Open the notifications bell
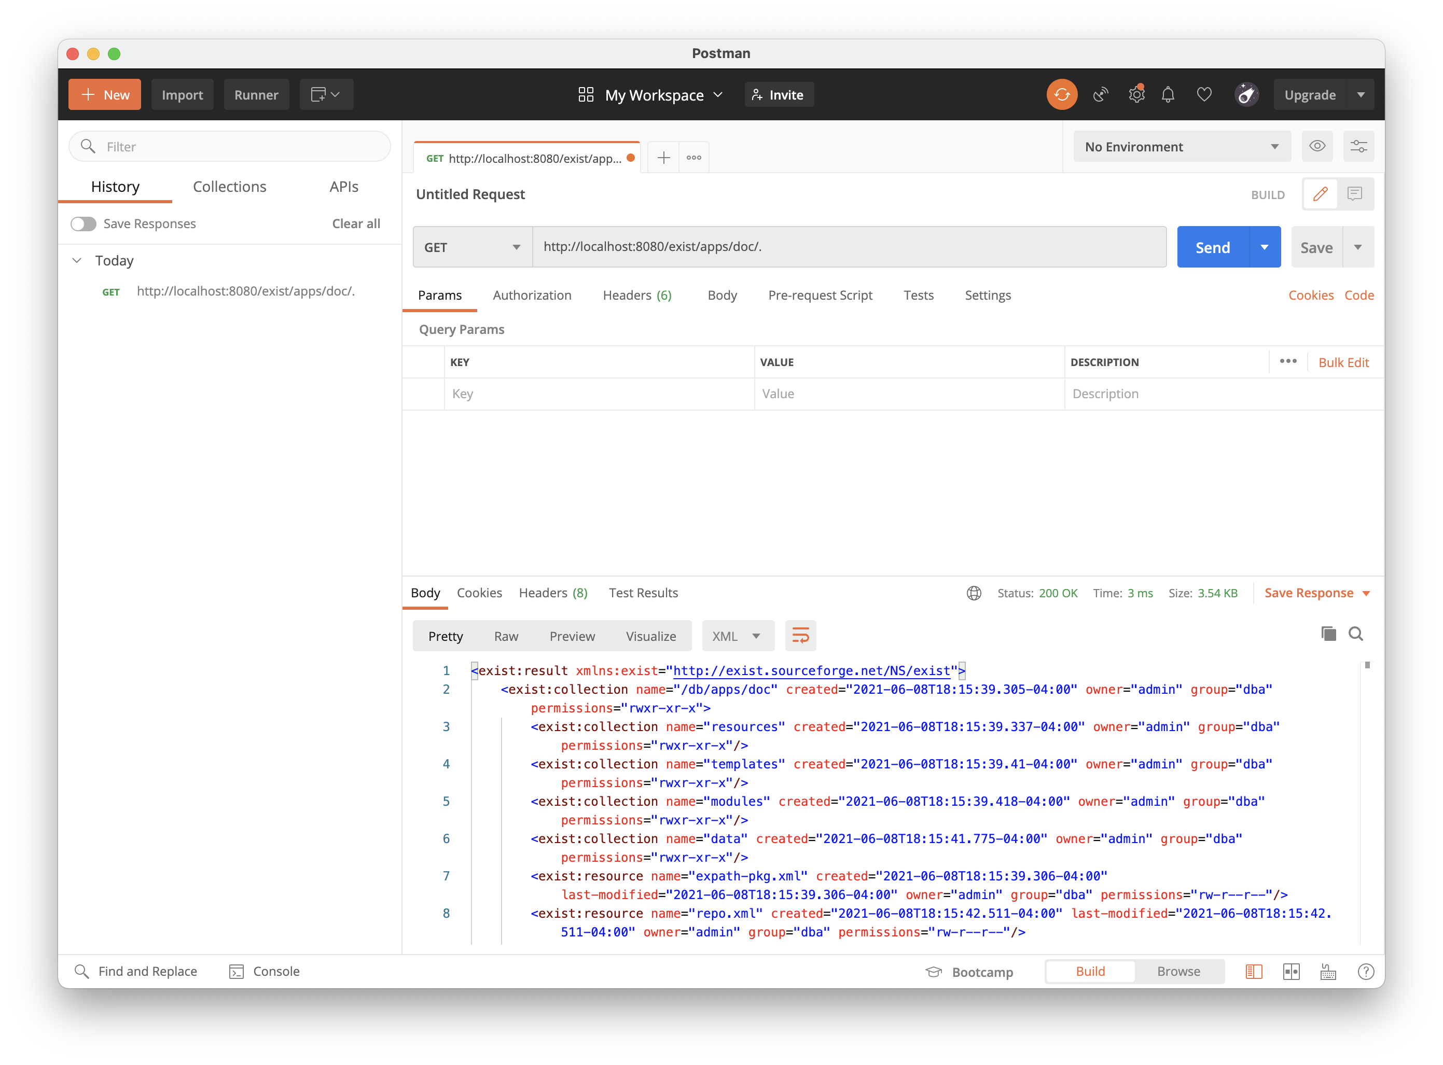Screen dimensions: 1443x1065 pos(1168,95)
